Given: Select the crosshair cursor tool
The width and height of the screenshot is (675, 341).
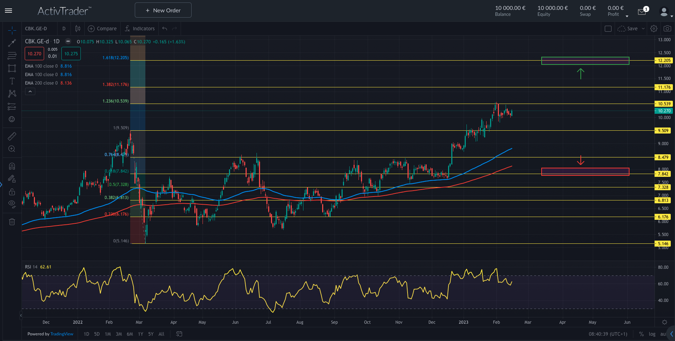Looking at the screenshot, I should click(12, 30).
